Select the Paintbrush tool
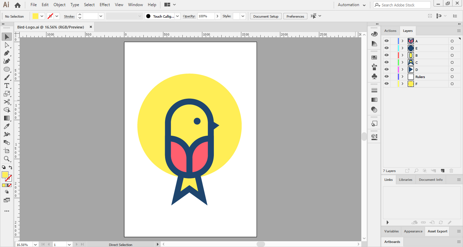The height and width of the screenshot is (247, 463). click(x=7, y=77)
